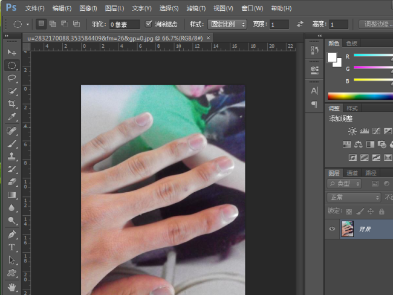Select the Move tool
The width and height of the screenshot is (393, 295).
tap(12, 53)
